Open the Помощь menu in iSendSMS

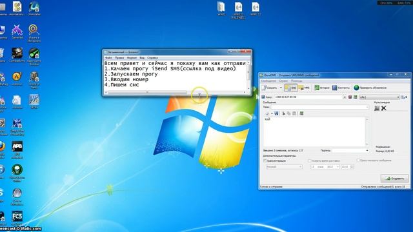(296, 81)
